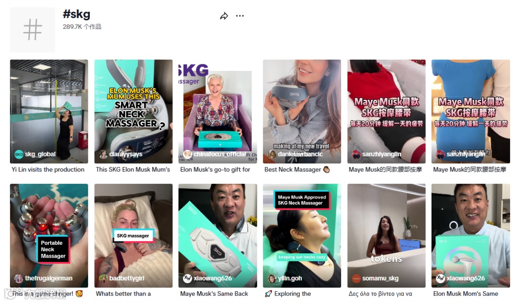Open chinafocus_official video thumbnail

(218, 111)
